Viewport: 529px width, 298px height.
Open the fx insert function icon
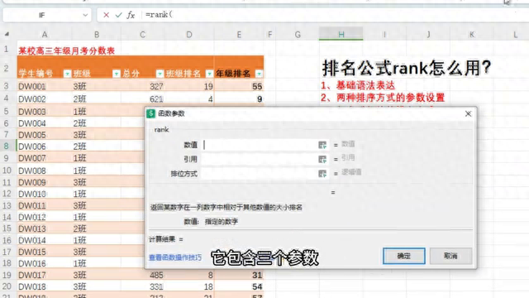coord(131,15)
